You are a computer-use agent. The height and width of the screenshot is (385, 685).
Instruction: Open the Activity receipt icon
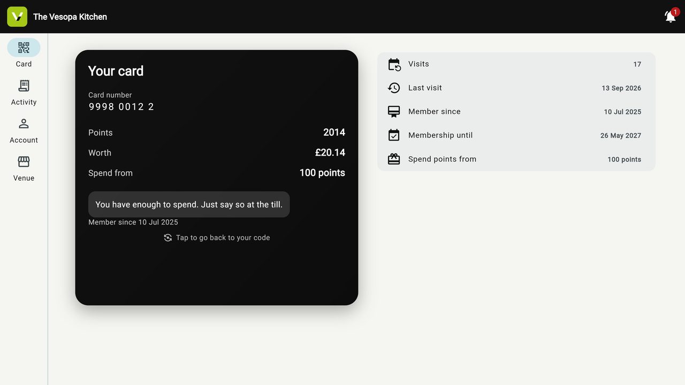24,86
